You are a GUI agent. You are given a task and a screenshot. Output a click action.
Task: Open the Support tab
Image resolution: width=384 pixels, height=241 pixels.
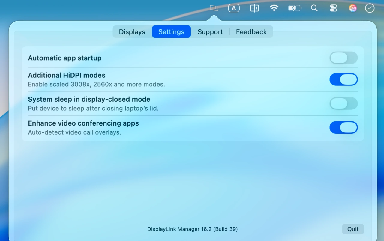[210, 32]
